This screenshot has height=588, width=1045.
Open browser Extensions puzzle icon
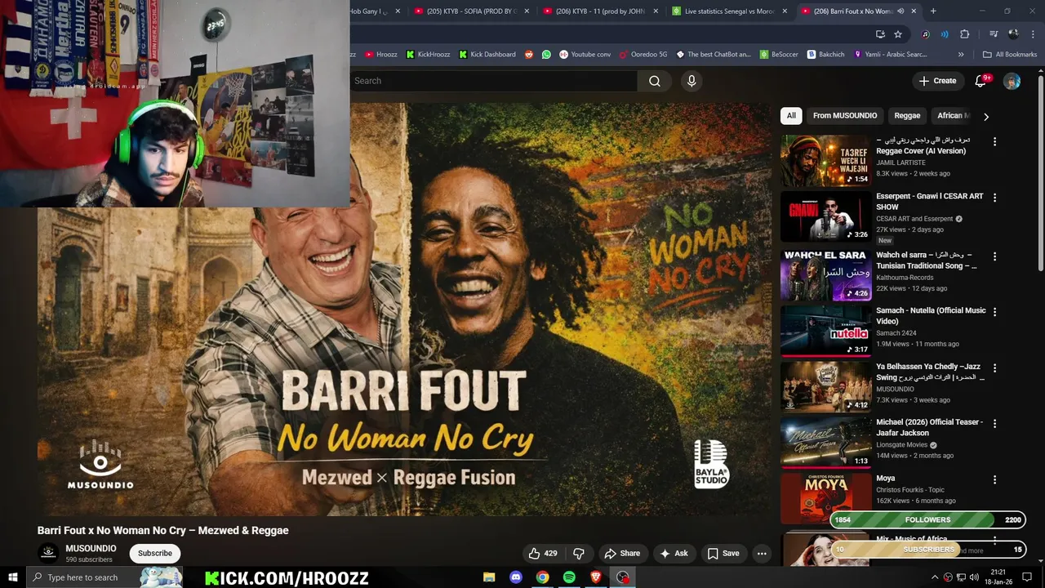point(965,34)
